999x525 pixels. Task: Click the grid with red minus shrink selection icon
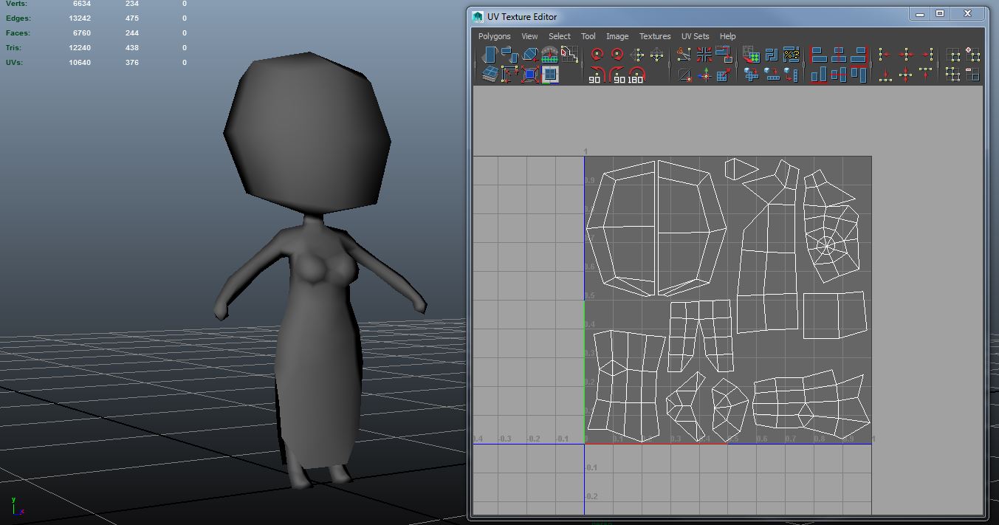pos(973,75)
